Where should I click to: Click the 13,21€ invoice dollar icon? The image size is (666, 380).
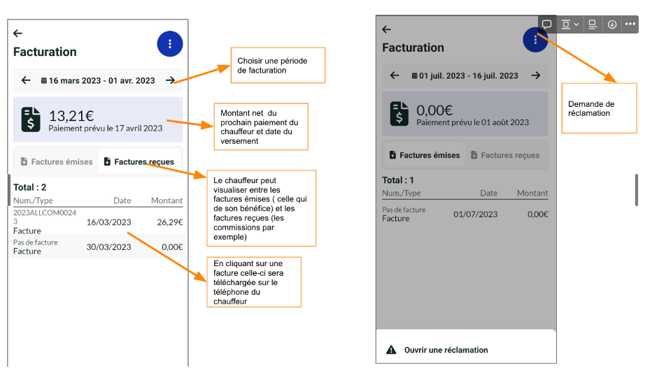point(31,119)
